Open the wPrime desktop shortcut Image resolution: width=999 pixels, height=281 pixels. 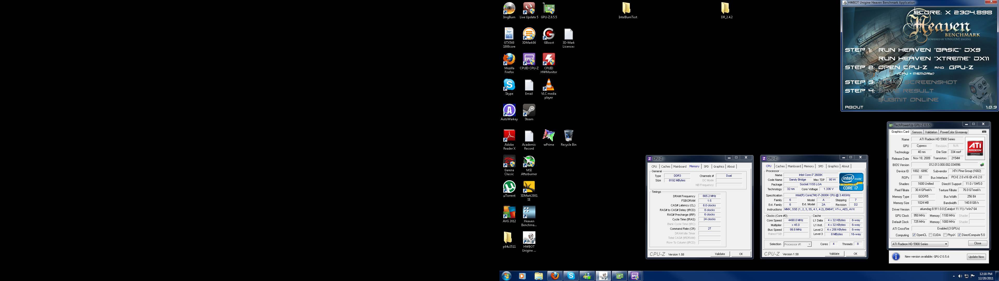coord(549,138)
